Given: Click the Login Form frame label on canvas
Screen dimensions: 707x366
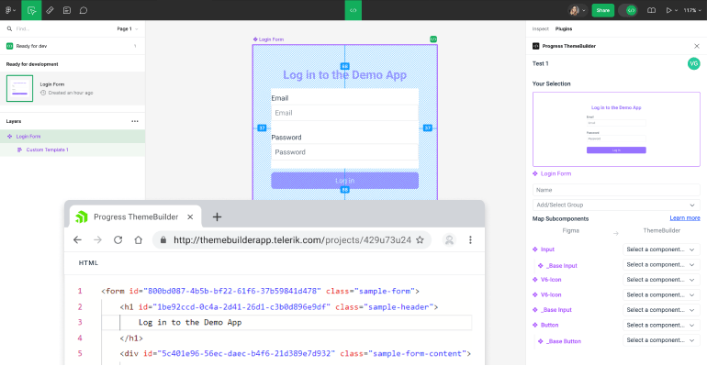Looking at the screenshot, I should tap(269, 39).
